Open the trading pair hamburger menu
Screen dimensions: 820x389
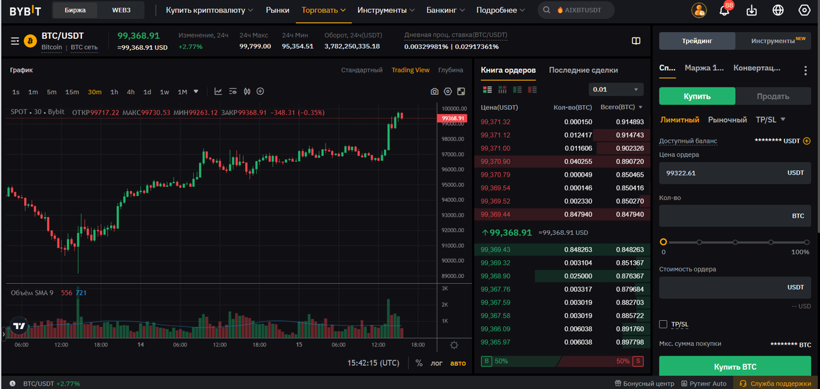coord(14,42)
